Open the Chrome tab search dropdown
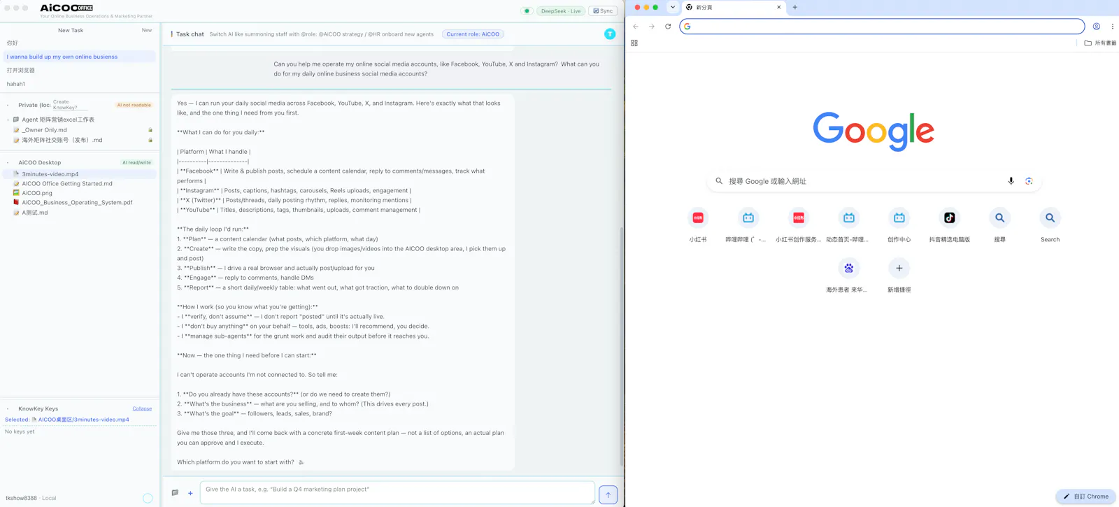The image size is (1119, 507). coord(673,7)
